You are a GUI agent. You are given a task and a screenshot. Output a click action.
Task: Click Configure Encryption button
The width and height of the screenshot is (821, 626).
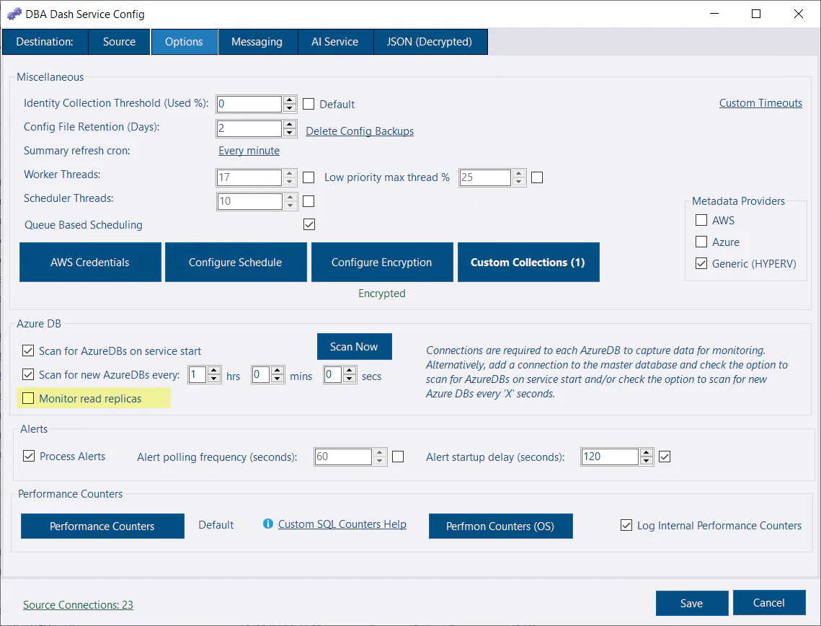pos(382,262)
